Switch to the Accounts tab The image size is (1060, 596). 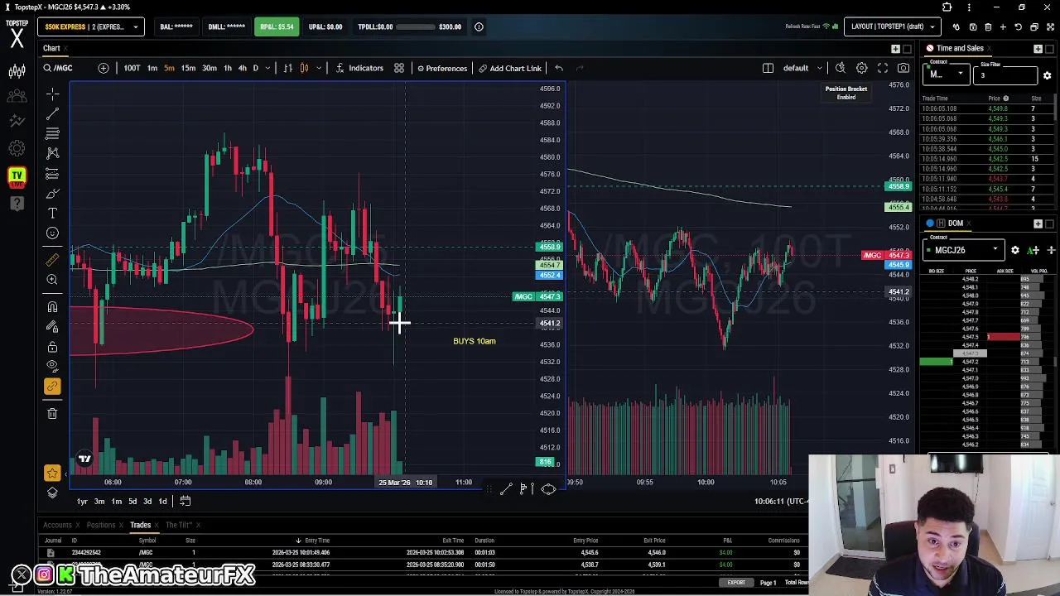(57, 525)
